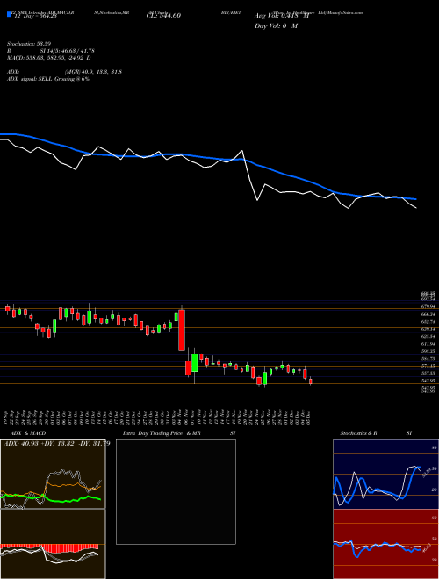Select the ADX: 40.93 +DY -DY header
Screen dimensions: 439x579
pos(56,444)
